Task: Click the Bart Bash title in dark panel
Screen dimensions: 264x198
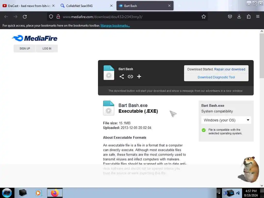Action: [x=126, y=69]
